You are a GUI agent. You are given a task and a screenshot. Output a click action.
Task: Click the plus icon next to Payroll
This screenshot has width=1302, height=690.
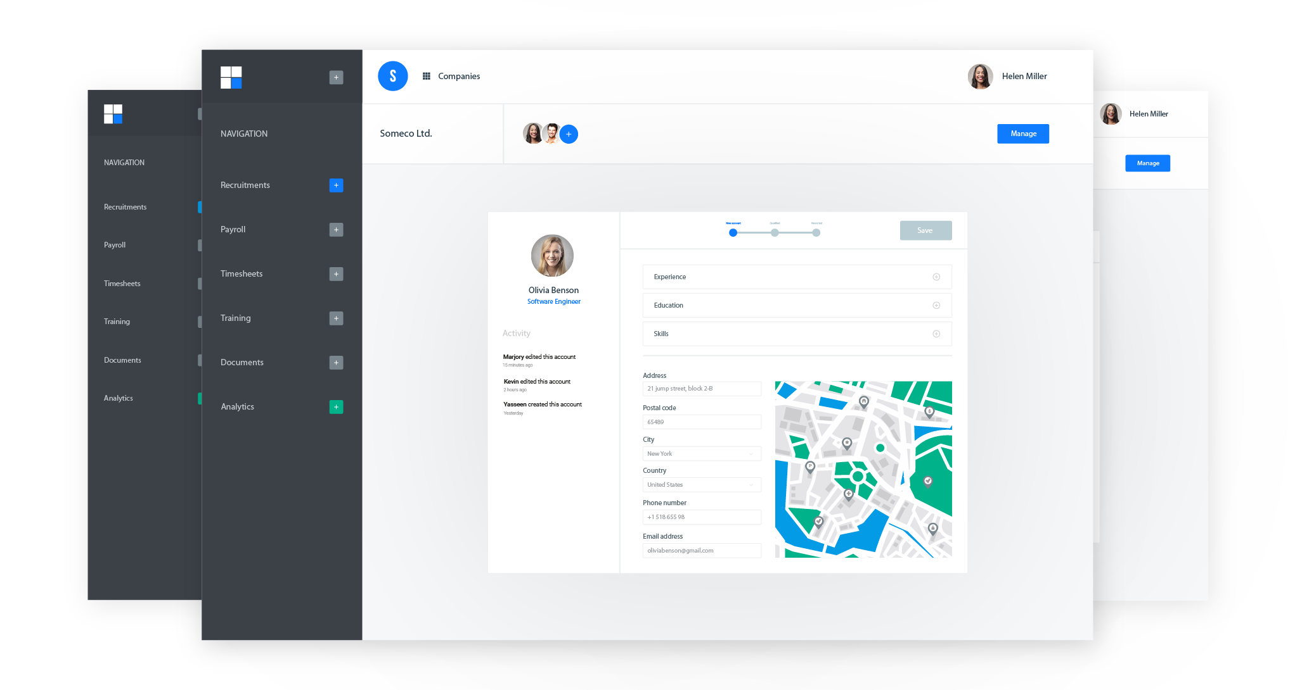pos(336,230)
